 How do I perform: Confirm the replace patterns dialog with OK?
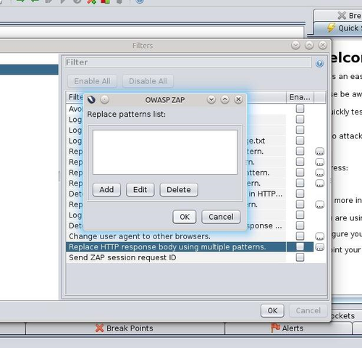click(x=185, y=217)
